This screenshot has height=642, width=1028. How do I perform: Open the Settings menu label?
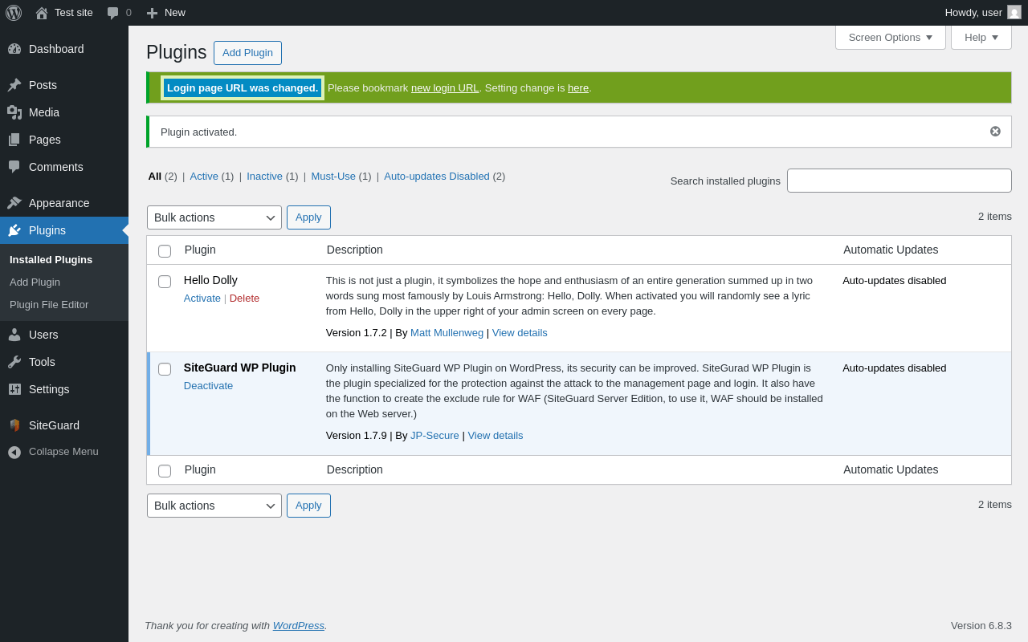pyautogui.click(x=49, y=389)
